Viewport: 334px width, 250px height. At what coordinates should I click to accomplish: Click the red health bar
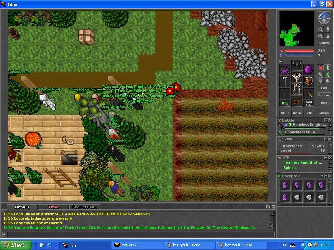point(299,51)
